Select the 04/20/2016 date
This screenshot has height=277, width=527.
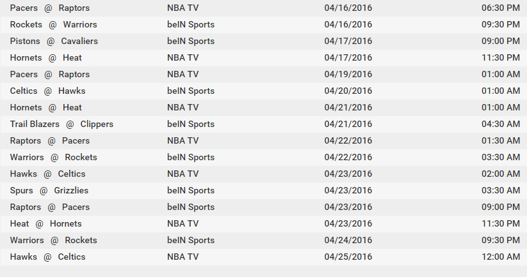[348, 91]
